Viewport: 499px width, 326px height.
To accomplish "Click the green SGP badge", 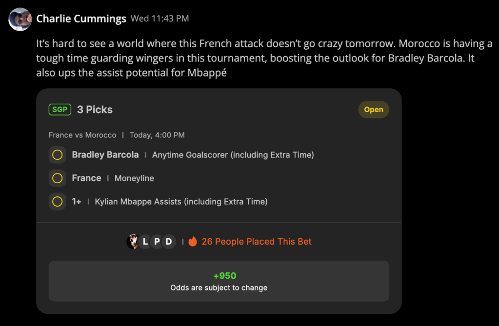I will (60, 110).
